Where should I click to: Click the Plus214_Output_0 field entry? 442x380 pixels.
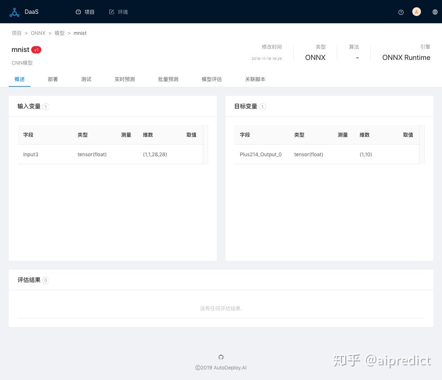[260, 154]
